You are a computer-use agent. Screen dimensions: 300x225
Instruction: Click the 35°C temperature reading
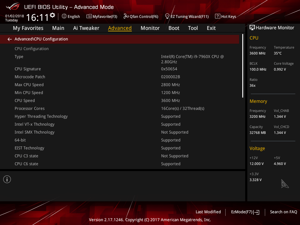tap(278, 53)
